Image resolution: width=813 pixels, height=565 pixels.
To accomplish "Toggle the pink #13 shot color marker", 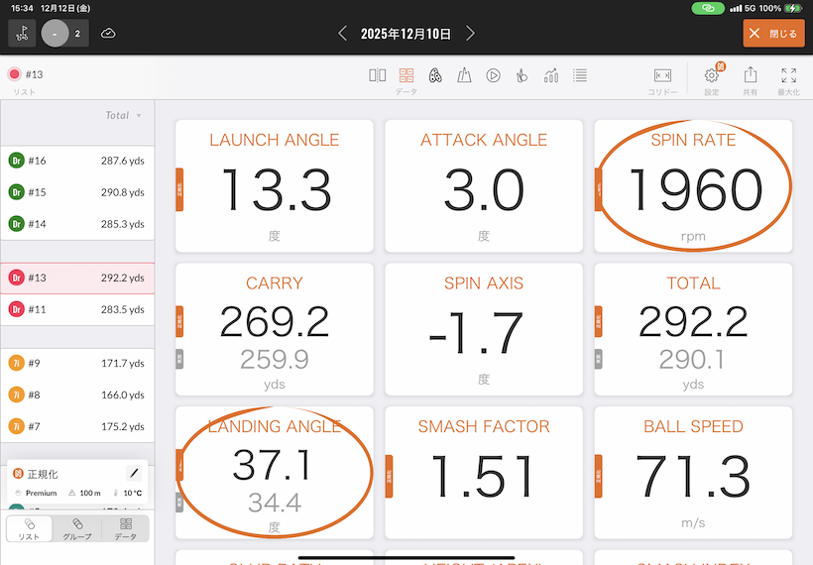I will 14,74.
